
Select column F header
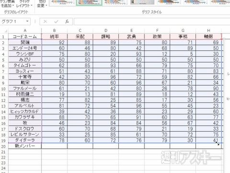(157, 30)
